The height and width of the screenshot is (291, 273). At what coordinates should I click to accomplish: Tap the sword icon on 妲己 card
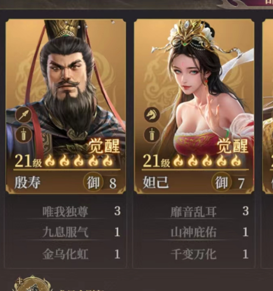coord(152,135)
